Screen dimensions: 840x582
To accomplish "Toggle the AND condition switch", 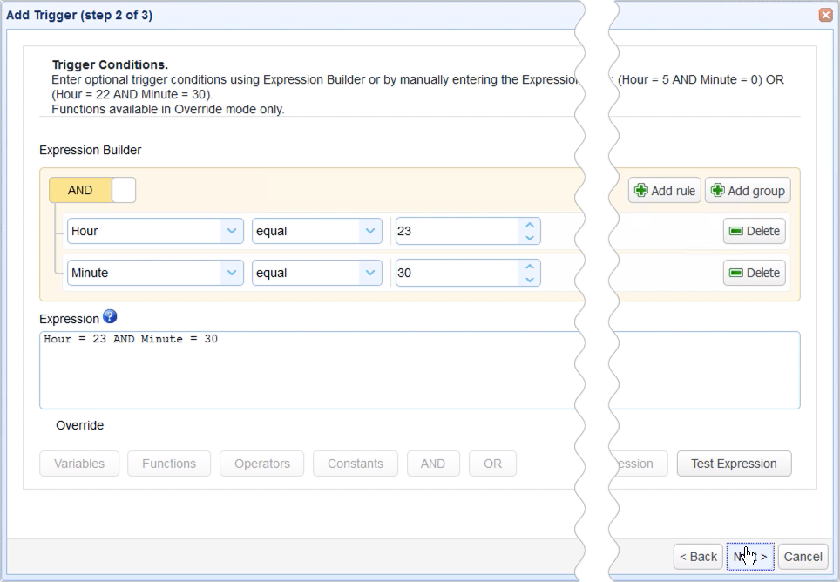I will click(x=79, y=189).
